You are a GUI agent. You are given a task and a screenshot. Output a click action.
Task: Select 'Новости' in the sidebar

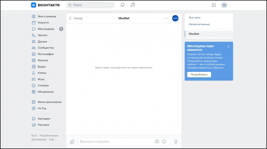click(x=43, y=23)
